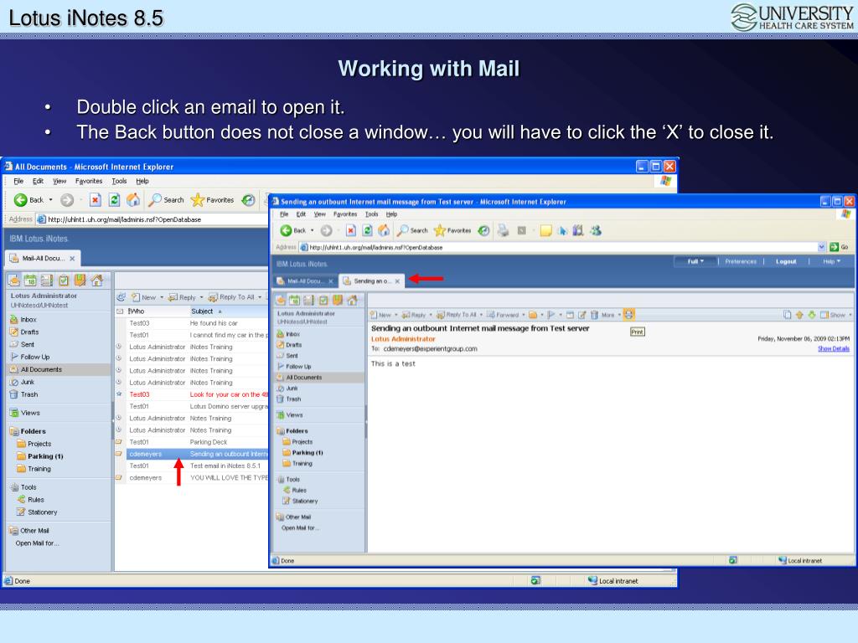Click the browser Stop icon in the back All Documents window

pos(96,200)
